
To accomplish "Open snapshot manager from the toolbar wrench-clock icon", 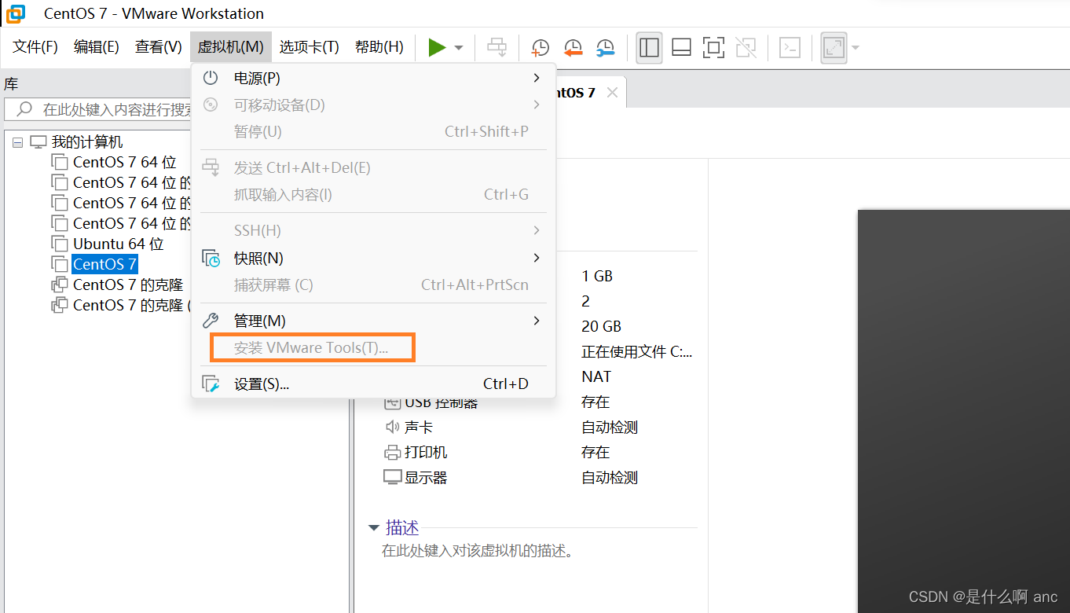I will [x=605, y=47].
